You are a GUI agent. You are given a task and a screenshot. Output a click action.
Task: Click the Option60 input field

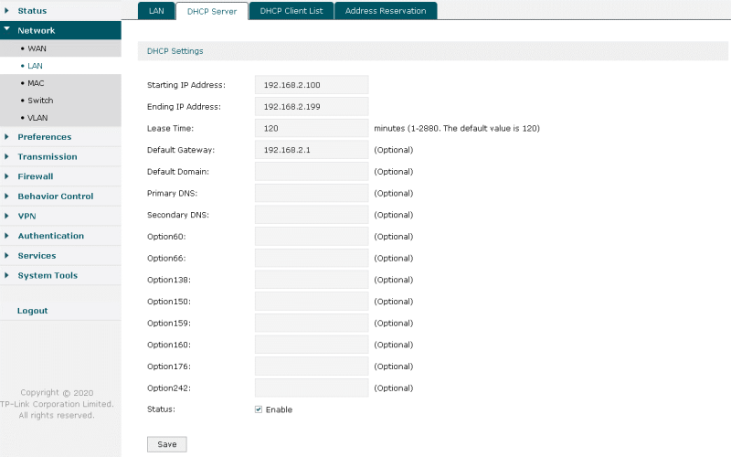[x=312, y=237]
